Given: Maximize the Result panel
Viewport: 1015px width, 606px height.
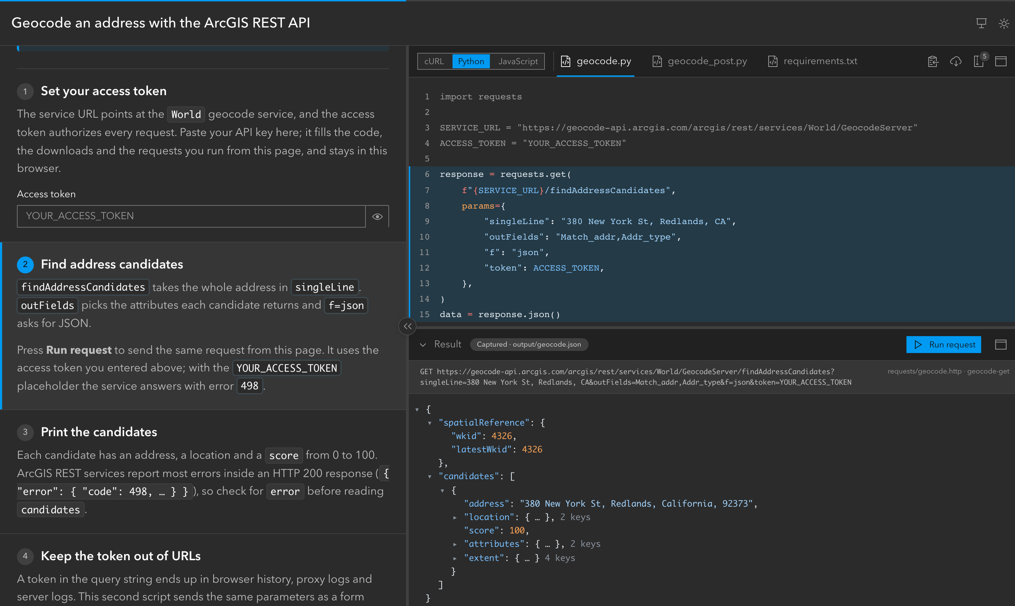Looking at the screenshot, I should 1001,345.
